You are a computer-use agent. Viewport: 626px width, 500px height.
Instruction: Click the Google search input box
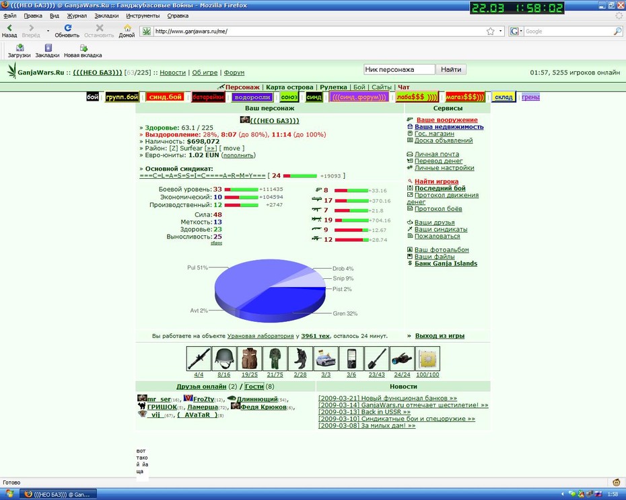[x=568, y=31]
